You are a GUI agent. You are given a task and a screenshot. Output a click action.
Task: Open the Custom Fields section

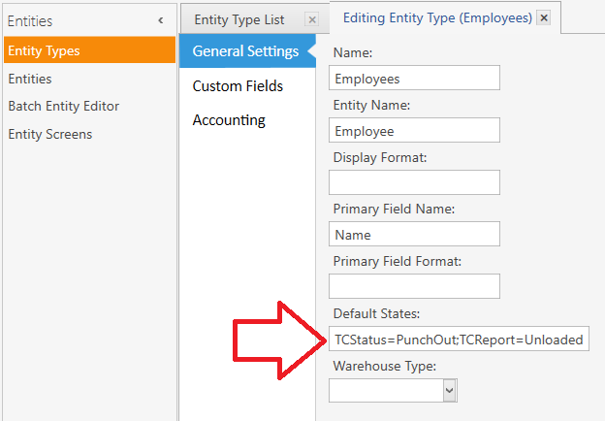(x=238, y=85)
